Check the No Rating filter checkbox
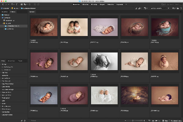Viewport: 183px width, 122px height. click(x=2, y=67)
